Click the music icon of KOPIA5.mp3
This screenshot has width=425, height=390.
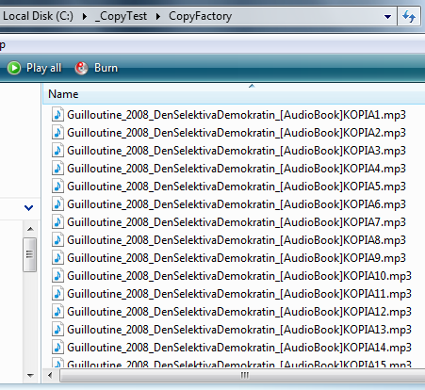pos(57,187)
